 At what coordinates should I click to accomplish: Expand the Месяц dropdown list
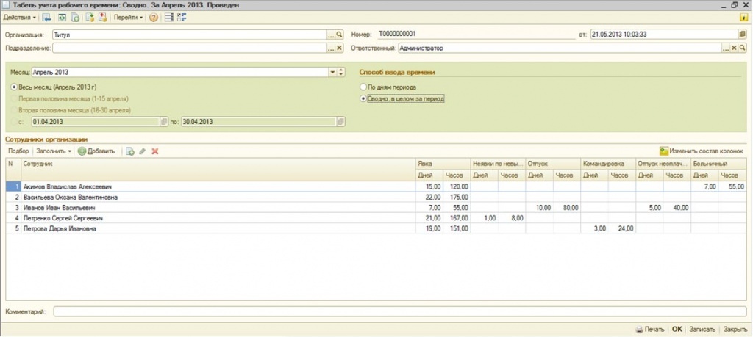click(x=332, y=73)
